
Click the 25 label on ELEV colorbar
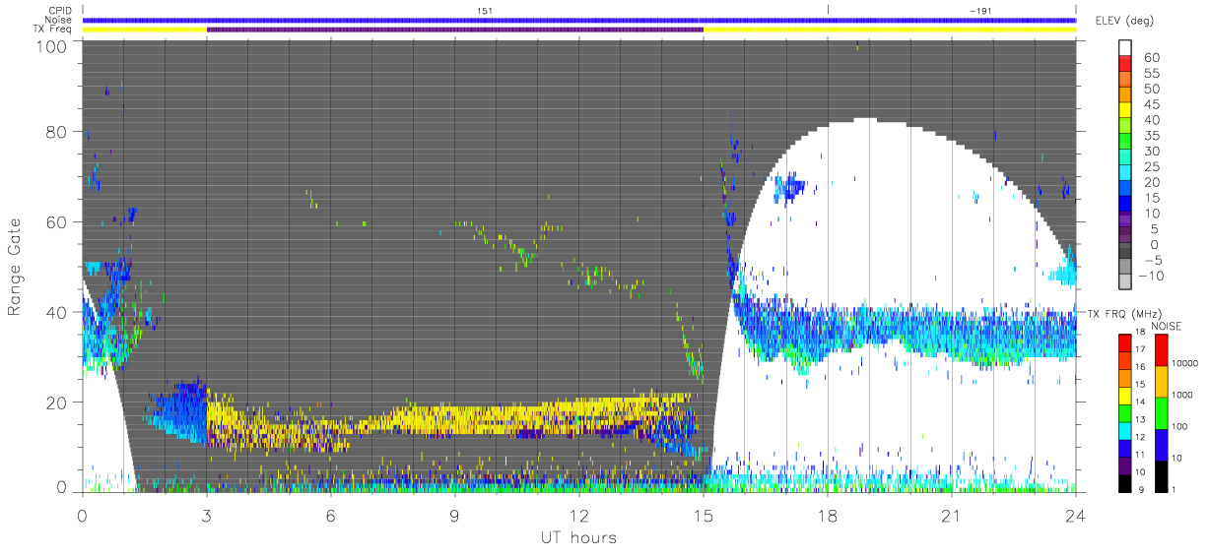point(1154,166)
